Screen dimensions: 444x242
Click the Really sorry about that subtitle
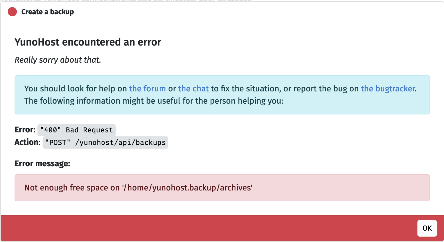click(x=58, y=60)
